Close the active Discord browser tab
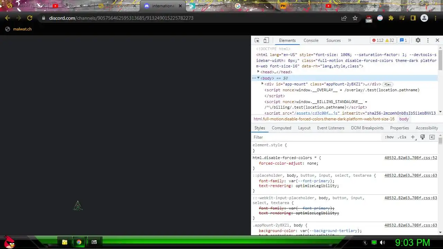The width and height of the screenshot is (443, 249). pos(180,6)
